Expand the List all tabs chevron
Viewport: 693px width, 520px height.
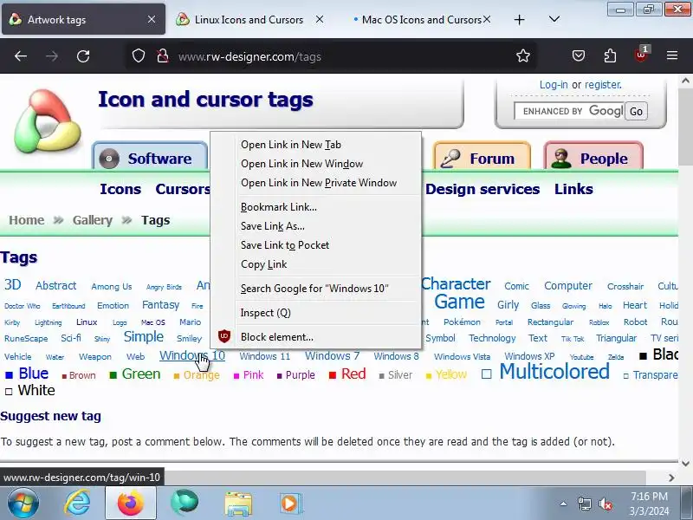(554, 19)
